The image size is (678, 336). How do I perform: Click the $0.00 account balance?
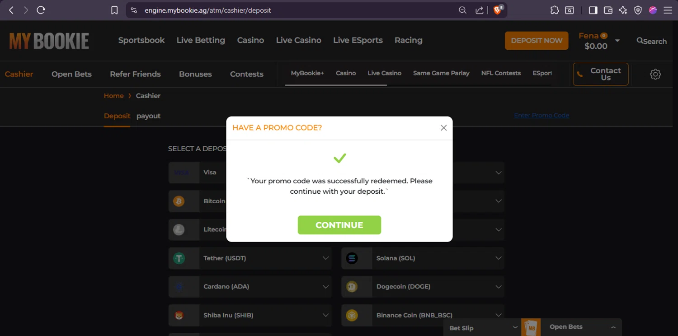click(x=596, y=46)
